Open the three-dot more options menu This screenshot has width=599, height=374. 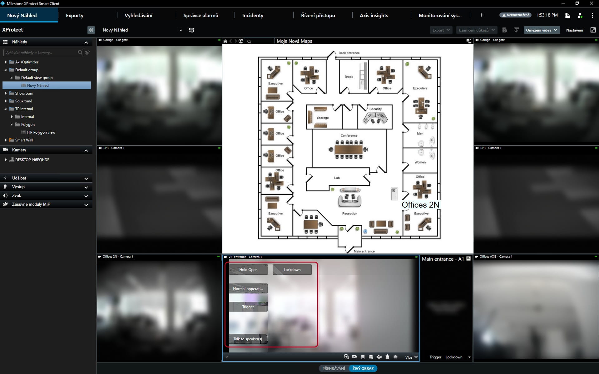click(592, 15)
